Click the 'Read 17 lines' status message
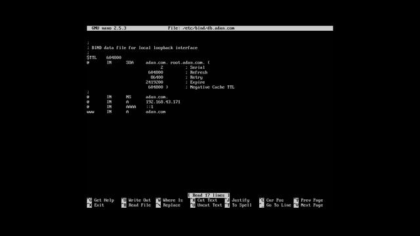The image size is (420, 236). pyautogui.click(x=209, y=195)
